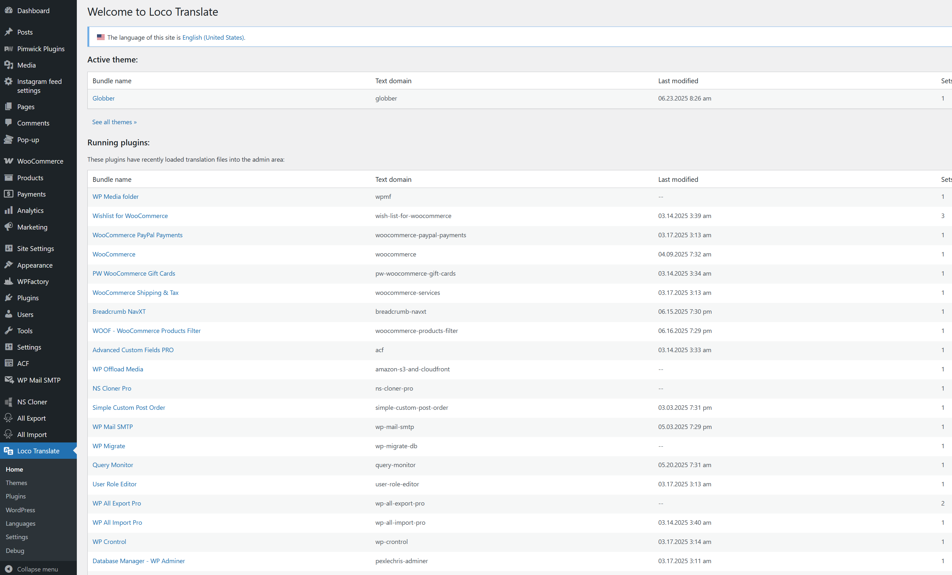Click the NS Cloner icon

coord(9,402)
